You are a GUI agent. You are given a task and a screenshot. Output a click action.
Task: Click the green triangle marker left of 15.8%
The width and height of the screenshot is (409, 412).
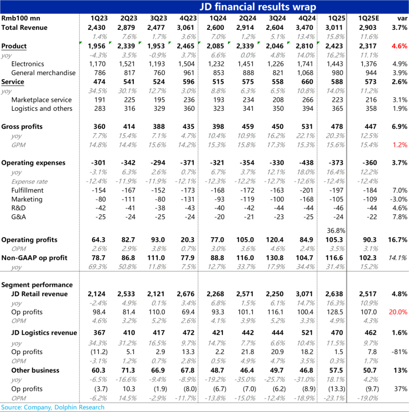pyautogui.click(x=318, y=43)
